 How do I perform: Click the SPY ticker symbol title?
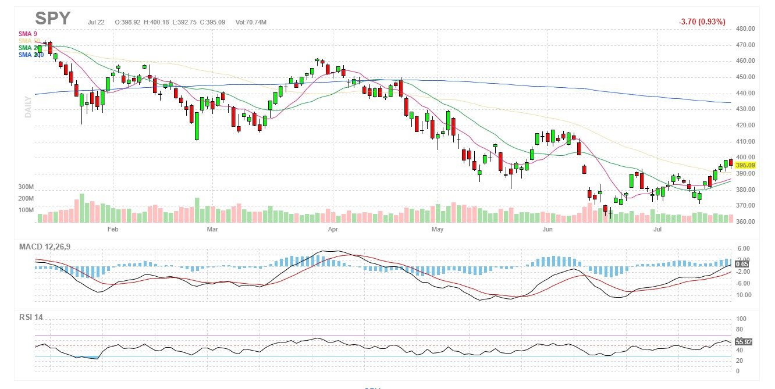(52, 19)
